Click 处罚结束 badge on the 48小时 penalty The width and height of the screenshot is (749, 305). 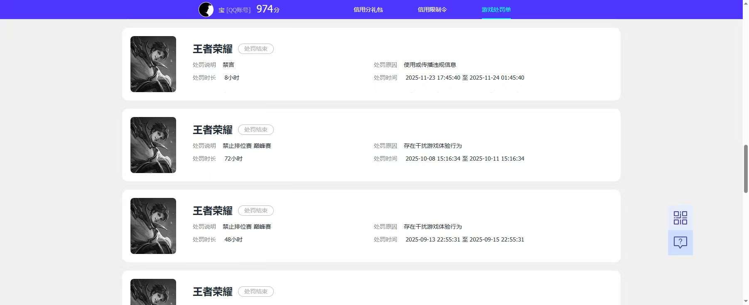click(256, 210)
